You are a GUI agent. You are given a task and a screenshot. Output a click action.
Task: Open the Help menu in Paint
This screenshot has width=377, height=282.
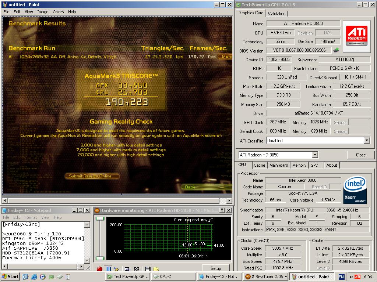[x=72, y=12]
